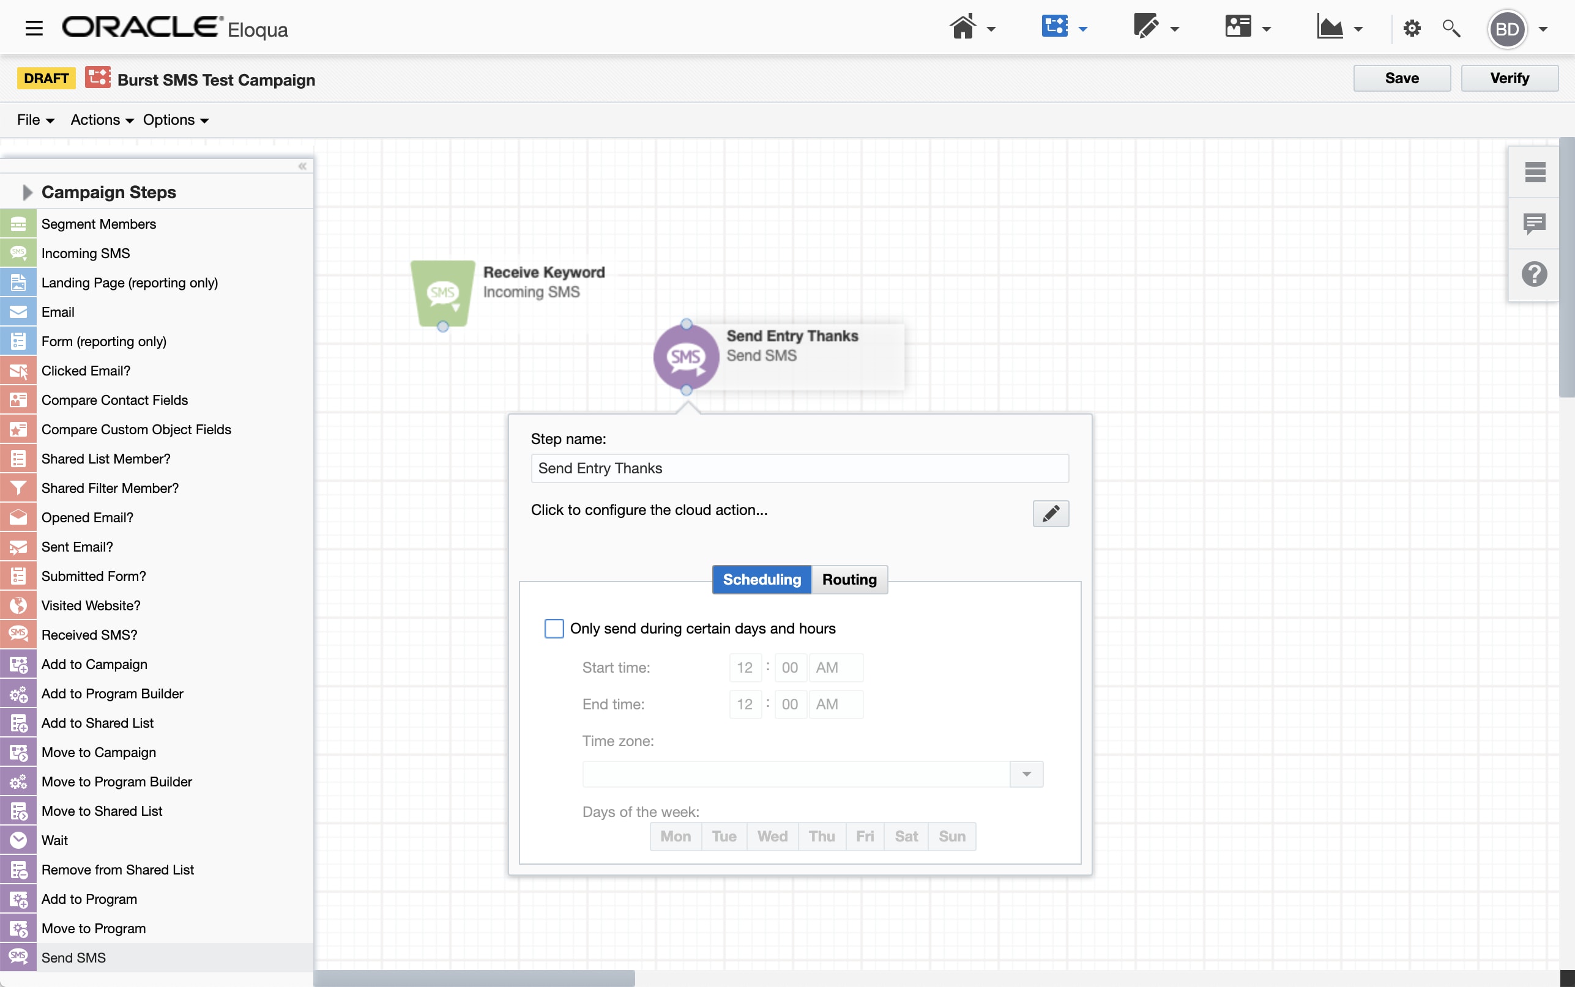Click the Wait step icon in sidebar

click(18, 840)
